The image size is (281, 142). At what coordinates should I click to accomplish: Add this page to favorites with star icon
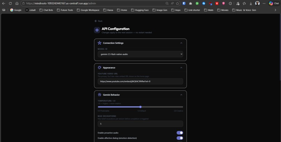(177, 3)
